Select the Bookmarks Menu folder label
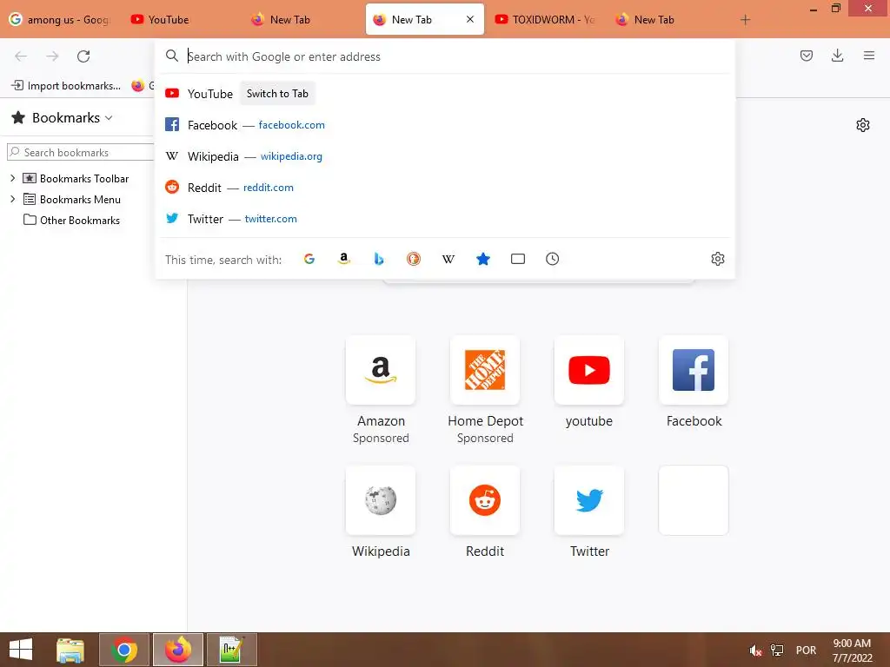 click(80, 199)
